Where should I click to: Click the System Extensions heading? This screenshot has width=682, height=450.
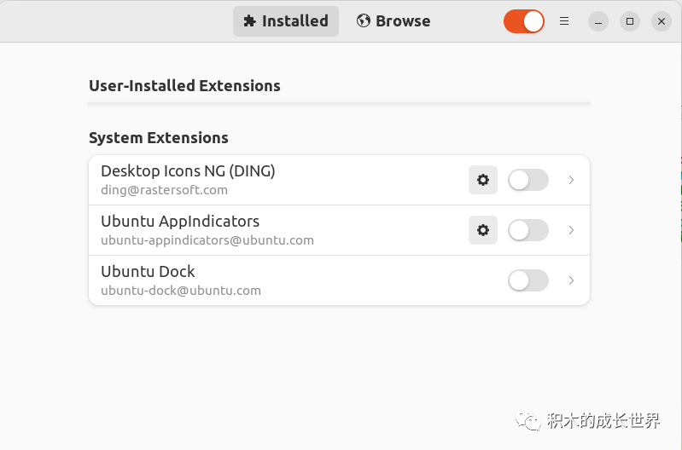coord(159,138)
